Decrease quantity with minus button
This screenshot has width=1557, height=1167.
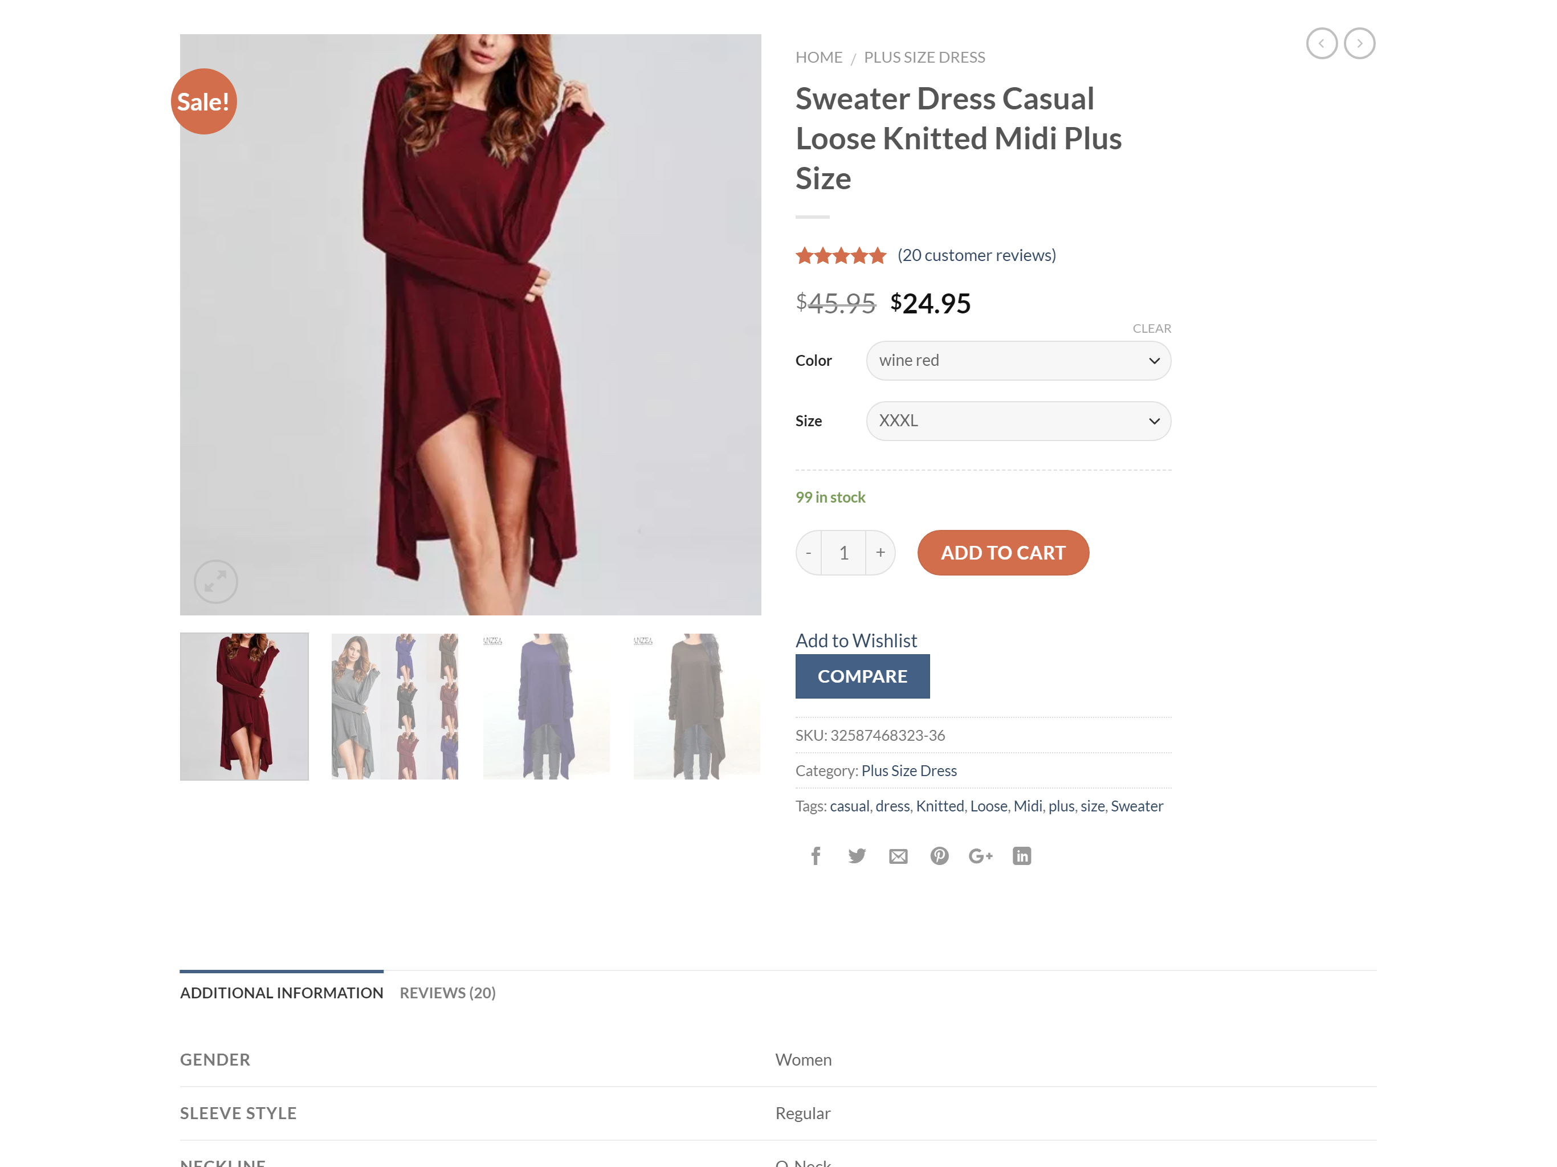pos(809,553)
